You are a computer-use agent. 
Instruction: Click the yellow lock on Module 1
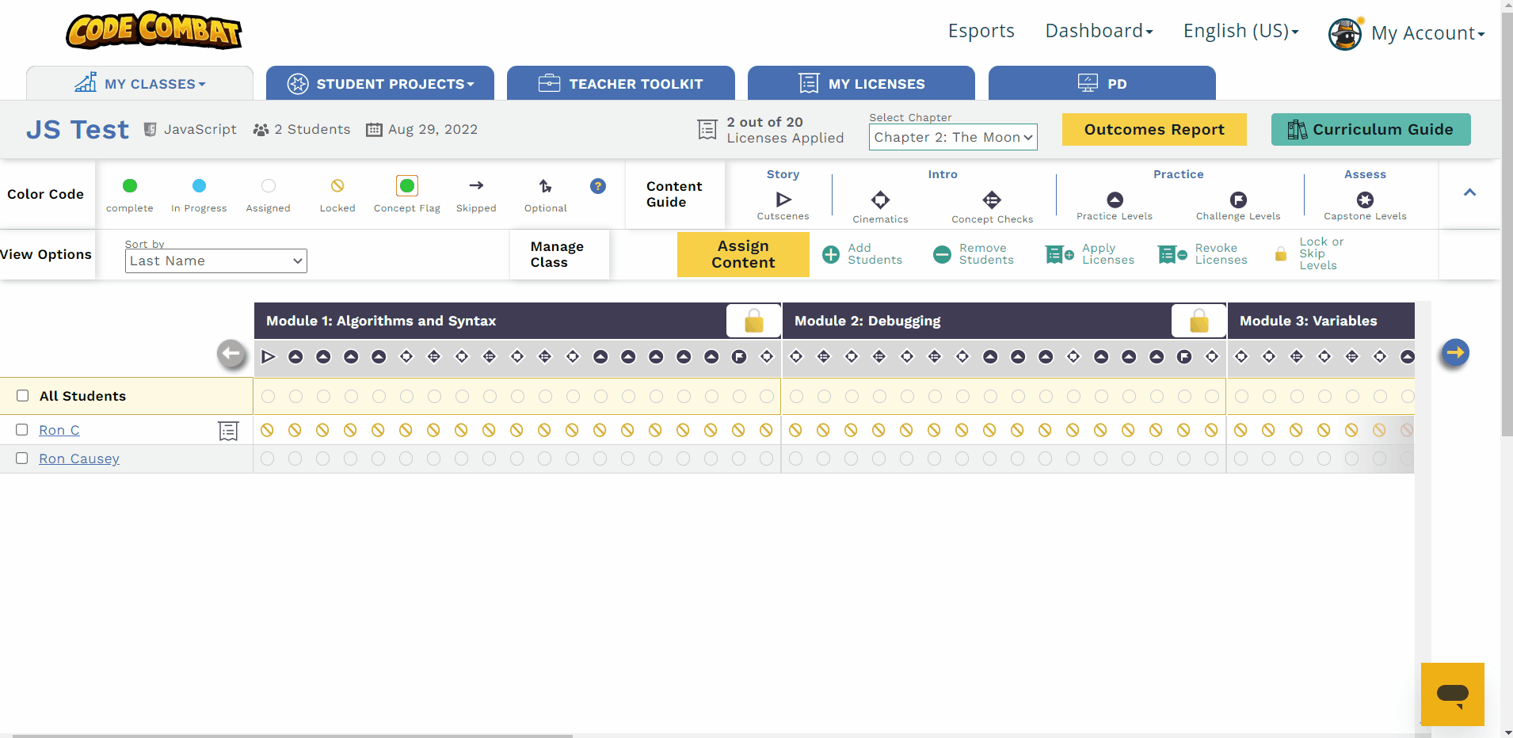pyautogui.click(x=753, y=321)
